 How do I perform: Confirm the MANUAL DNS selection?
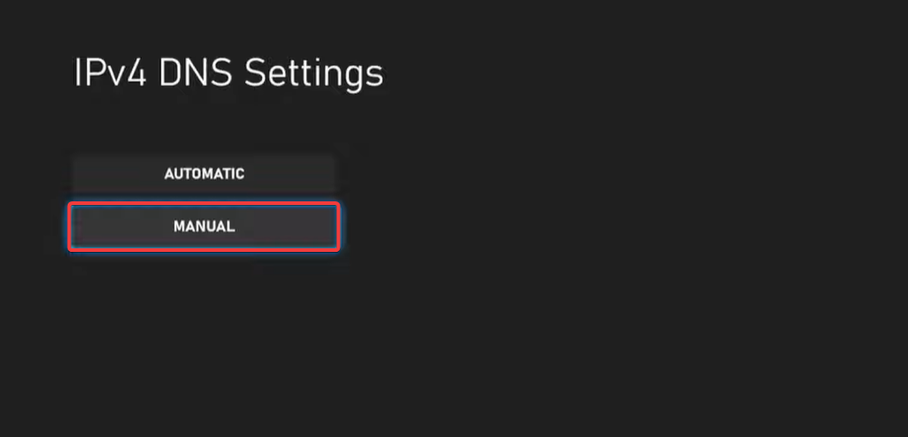pos(204,227)
